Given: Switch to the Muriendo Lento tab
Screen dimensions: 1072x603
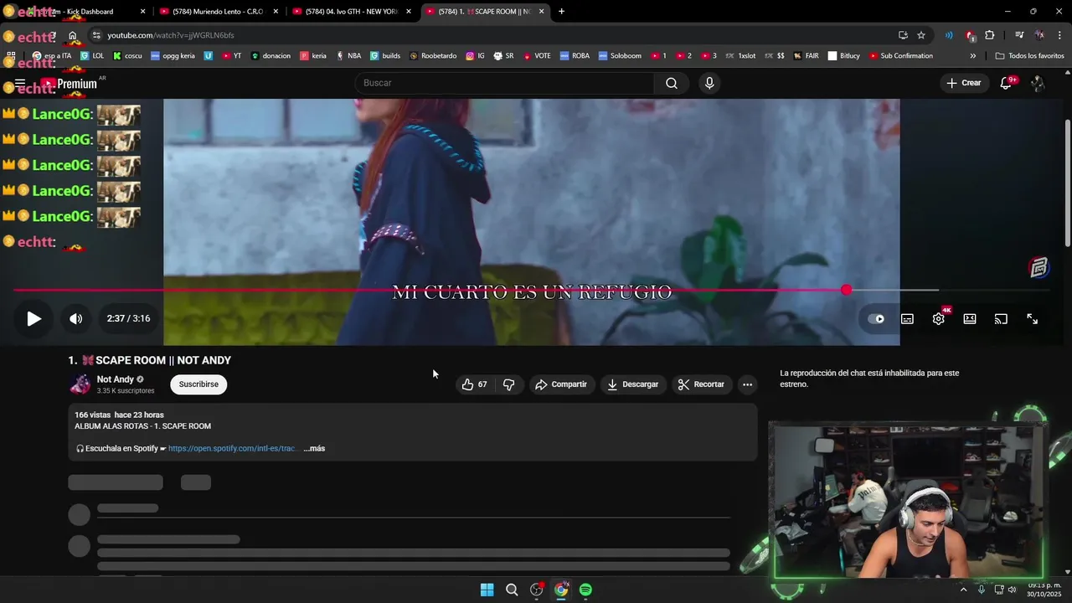Looking at the screenshot, I should [x=218, y=12].
